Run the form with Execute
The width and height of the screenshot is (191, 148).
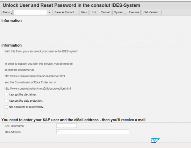tap(134, 12)
